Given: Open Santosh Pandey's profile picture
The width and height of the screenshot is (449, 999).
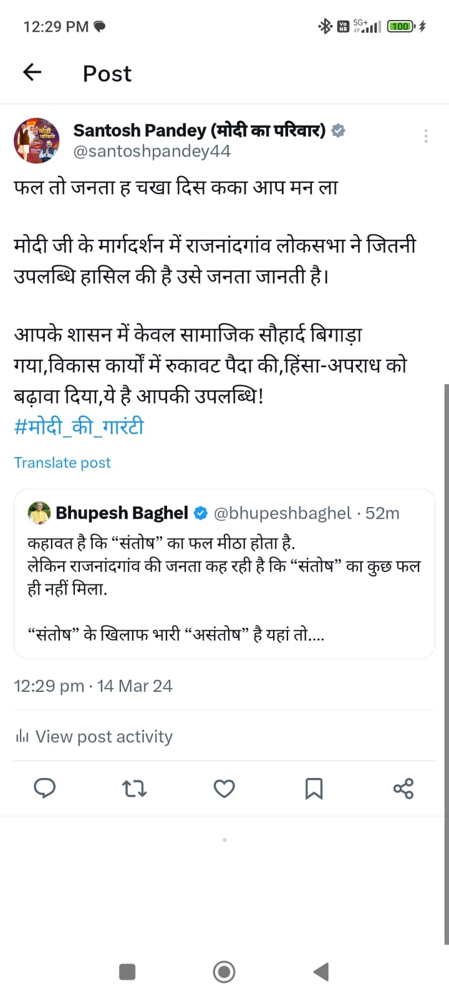Looking at the screenshot, I should pos(37,140).
